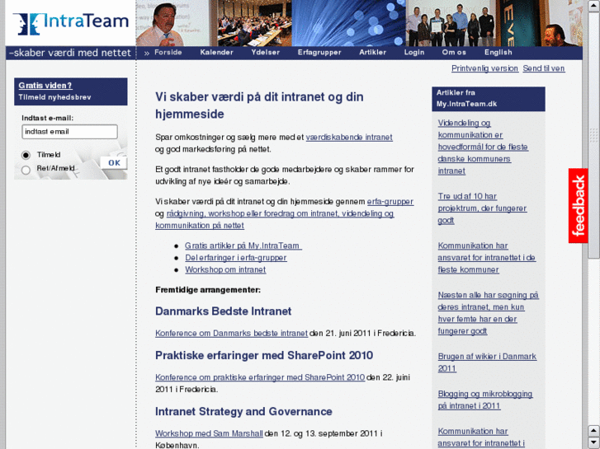The height and width of the screenshot is (449, 600).
Task: Open article Tre ud af 10 har projektrum
Action: pyautogui.click(x=482, y=208)
